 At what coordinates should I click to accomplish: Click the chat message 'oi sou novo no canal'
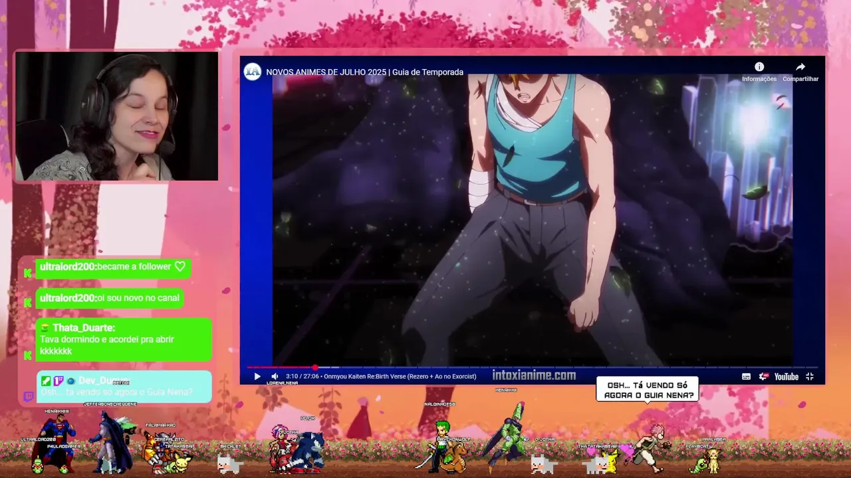pyautogui.click(x=109, y=298)
